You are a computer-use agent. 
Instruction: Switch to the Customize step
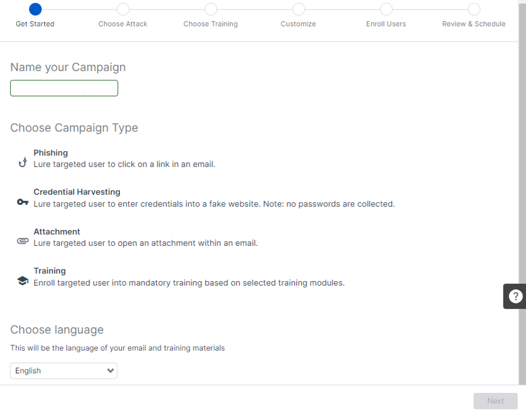(x=298, y=9)
